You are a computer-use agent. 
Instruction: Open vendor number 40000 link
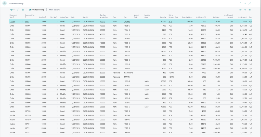102,22
